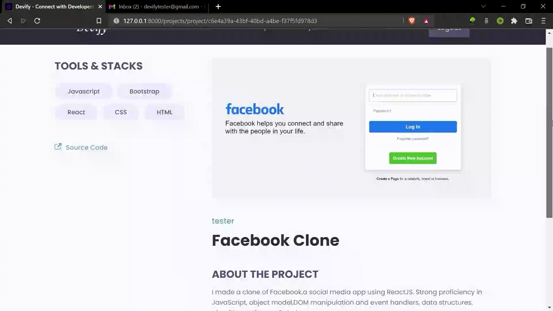Click the Brave Rewards triangle icon
This screenshot has height=311, width=553.
coord(426,21)
